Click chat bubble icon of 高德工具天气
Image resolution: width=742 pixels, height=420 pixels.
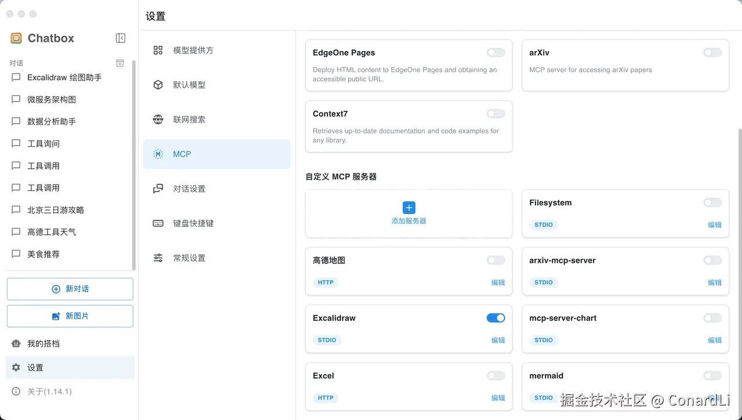point(16,231)
